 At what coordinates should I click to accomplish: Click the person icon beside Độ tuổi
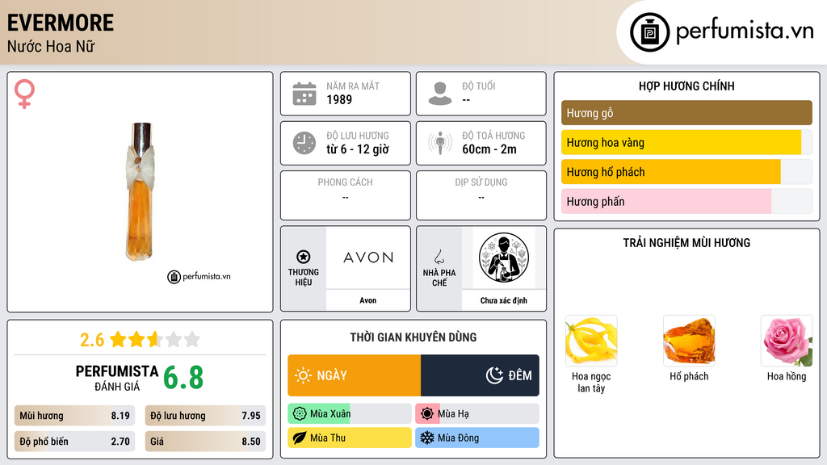click(440, 94)
